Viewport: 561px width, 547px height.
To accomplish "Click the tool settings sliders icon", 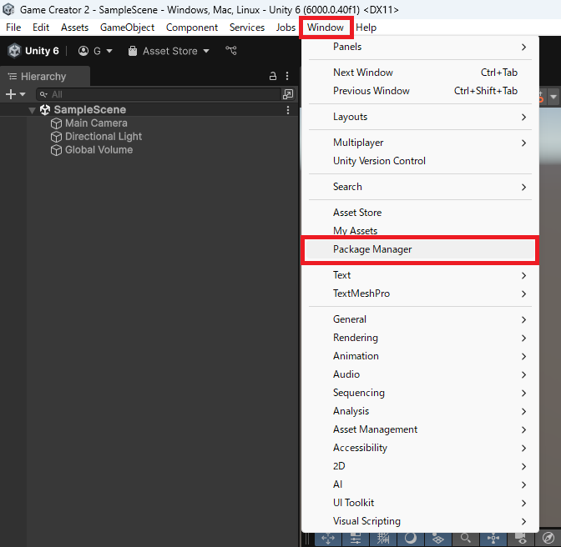I will click(356, 539).
